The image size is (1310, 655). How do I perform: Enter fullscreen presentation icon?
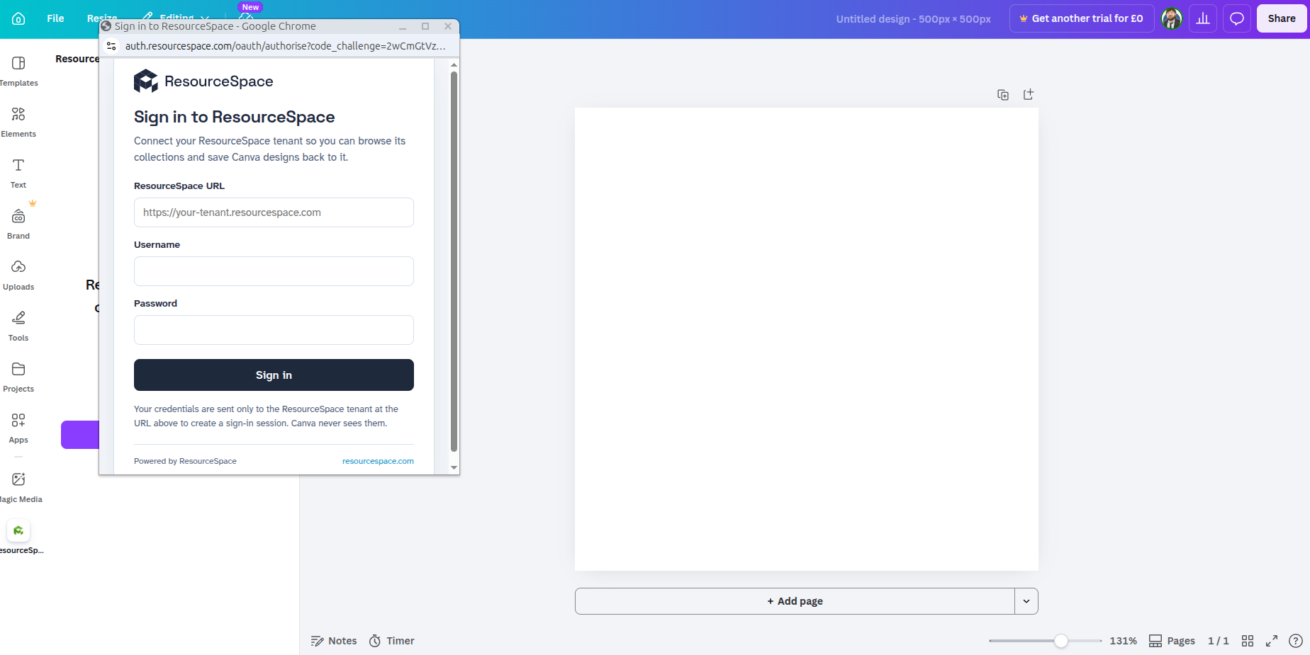coord(1272,641)
